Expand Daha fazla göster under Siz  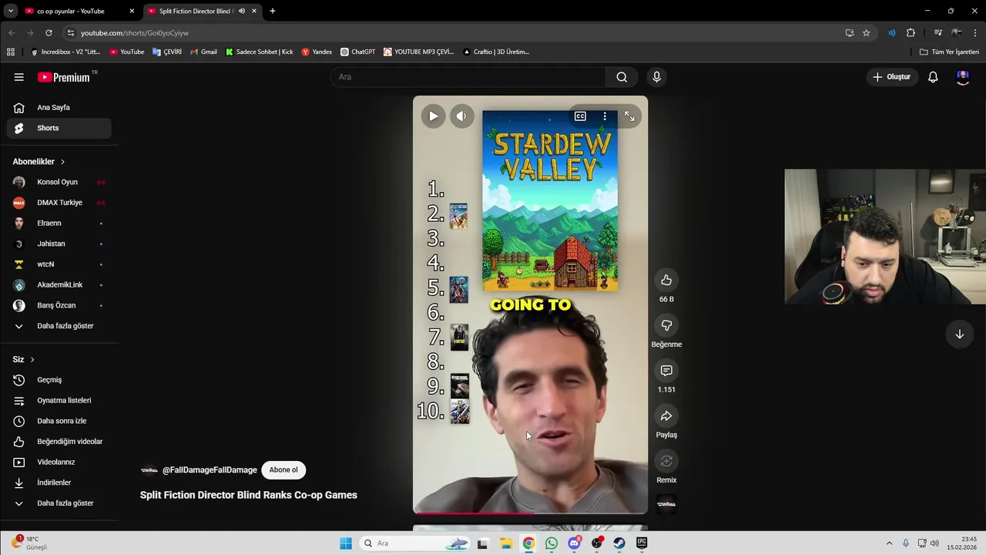(59, 503)
